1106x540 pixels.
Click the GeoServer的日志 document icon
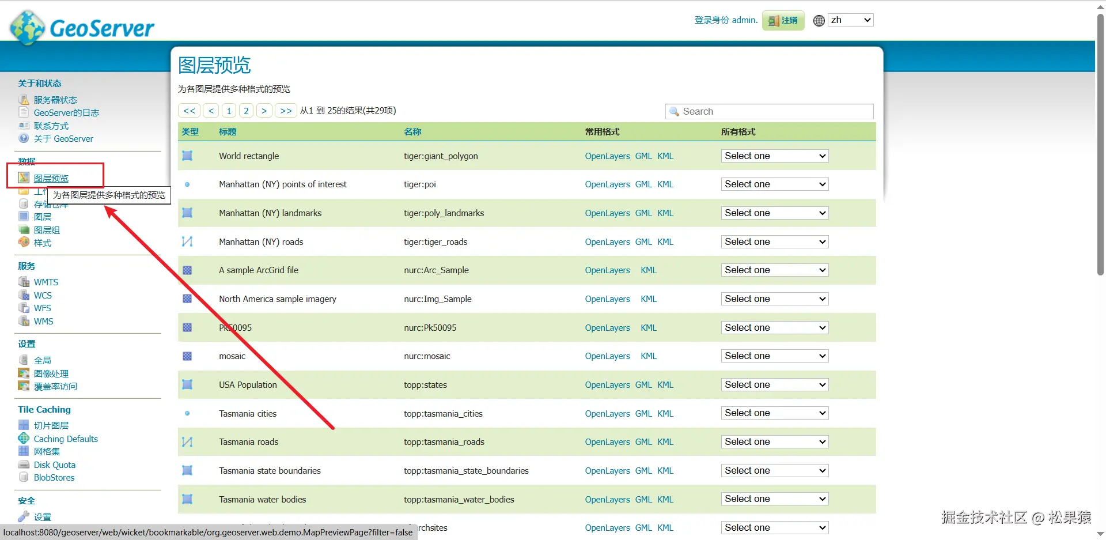[x=24, y=112]
